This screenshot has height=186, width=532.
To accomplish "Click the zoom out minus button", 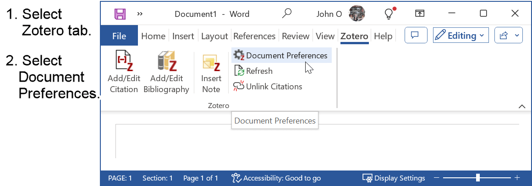I will click(x=437, y=177).
